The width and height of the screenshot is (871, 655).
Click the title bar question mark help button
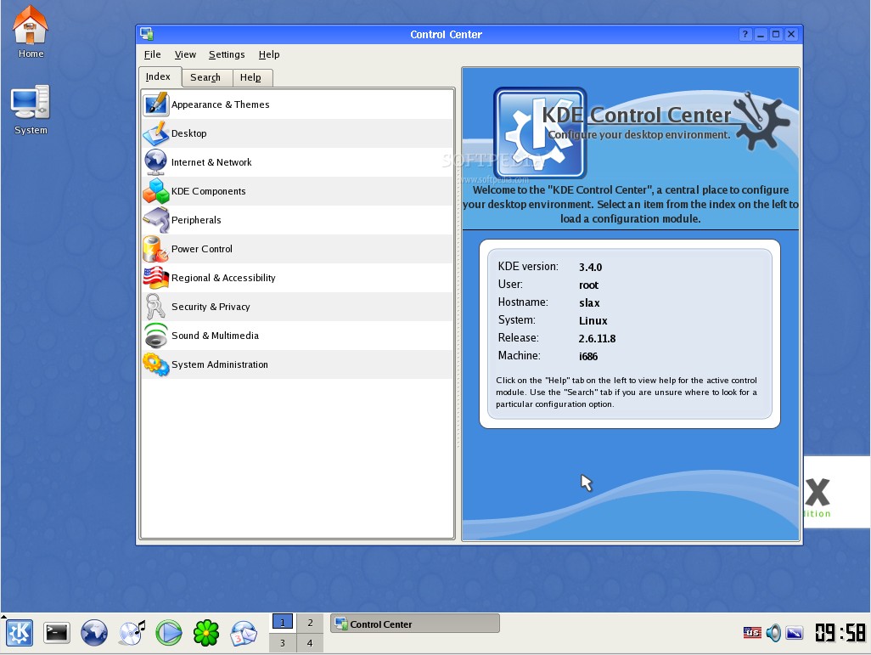point(745,35)
